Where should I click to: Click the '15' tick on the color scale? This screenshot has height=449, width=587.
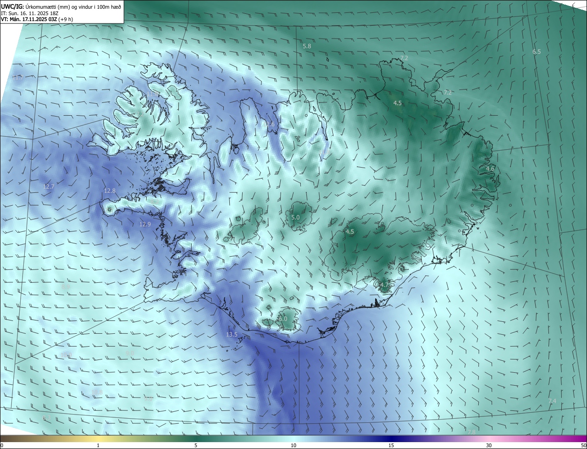[391, 445]
